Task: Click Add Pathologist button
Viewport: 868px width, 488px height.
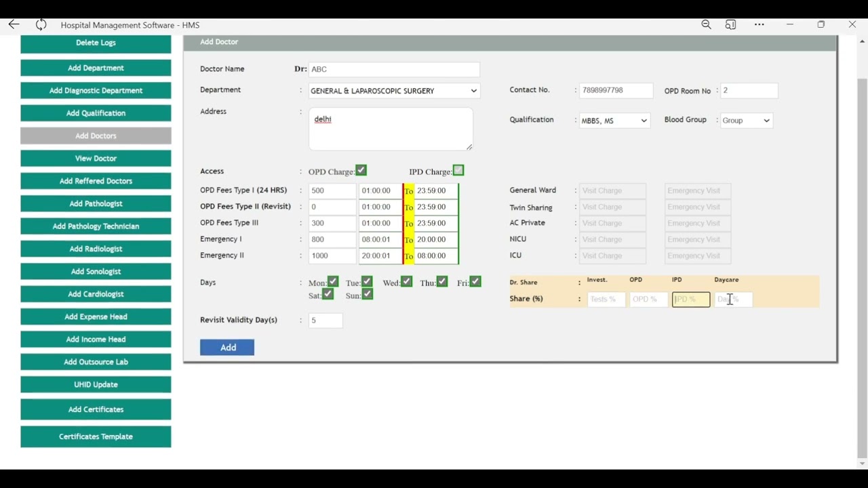Action: click(96, 203)
